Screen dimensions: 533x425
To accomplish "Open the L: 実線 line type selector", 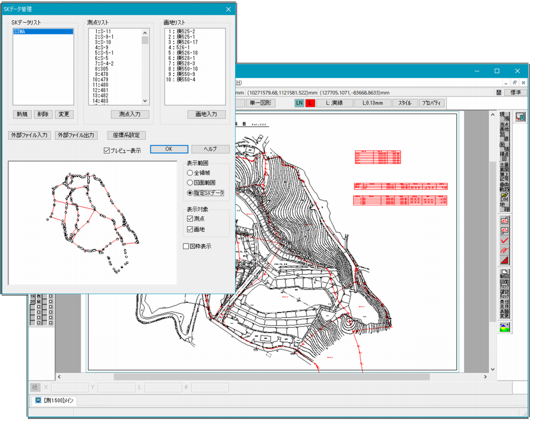I will (334, 103).
